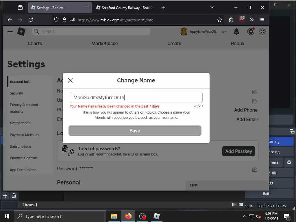Open the Roblox hamburger navigation menu

tap(10, 32)
